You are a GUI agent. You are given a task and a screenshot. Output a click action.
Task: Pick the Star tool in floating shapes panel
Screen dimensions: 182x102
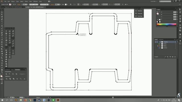pyautogui.click(x=10, y=40)
